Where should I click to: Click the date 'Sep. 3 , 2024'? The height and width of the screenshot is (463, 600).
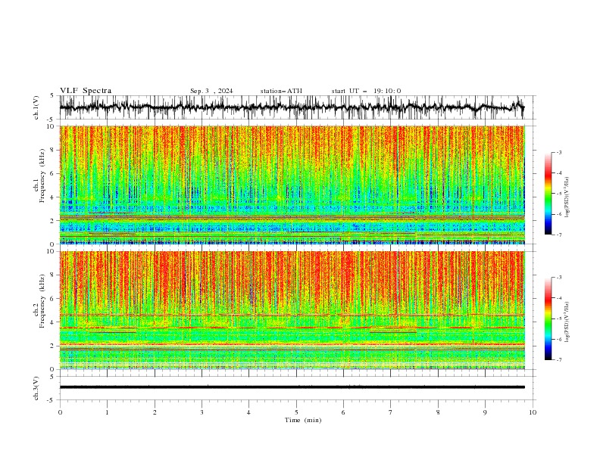coord(211,91)
